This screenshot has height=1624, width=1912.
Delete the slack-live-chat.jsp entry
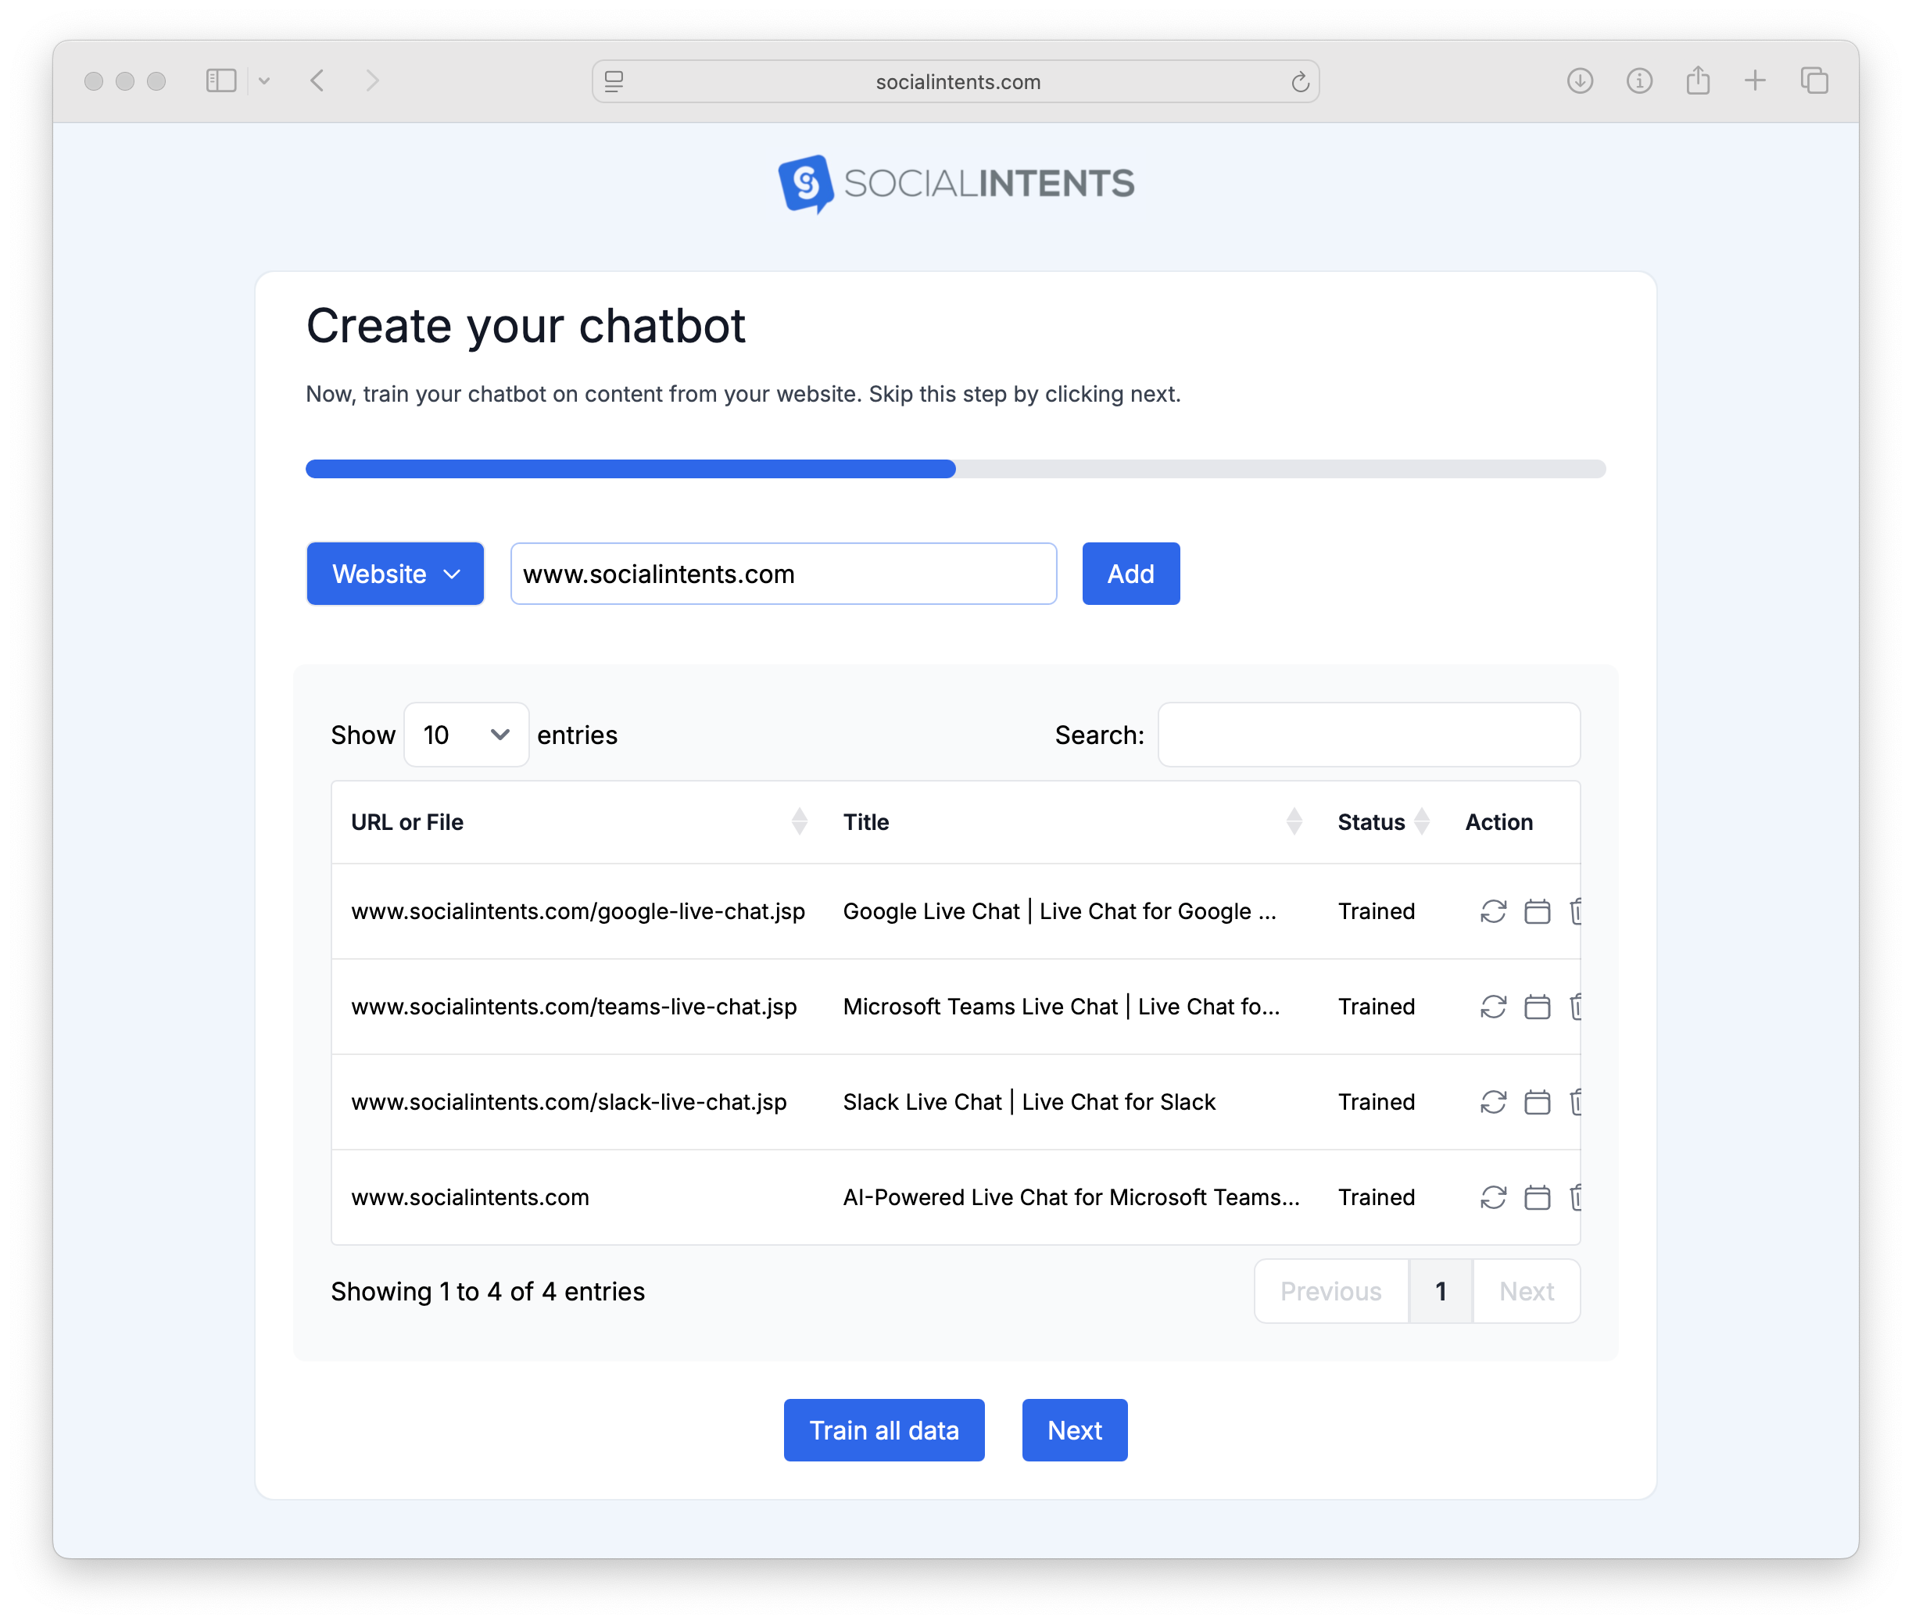click(x=1576, y=1102)
